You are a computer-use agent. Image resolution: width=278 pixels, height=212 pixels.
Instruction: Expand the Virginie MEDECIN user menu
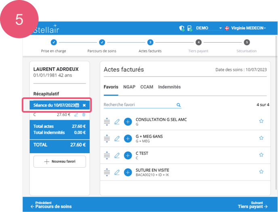pos(248,28)
